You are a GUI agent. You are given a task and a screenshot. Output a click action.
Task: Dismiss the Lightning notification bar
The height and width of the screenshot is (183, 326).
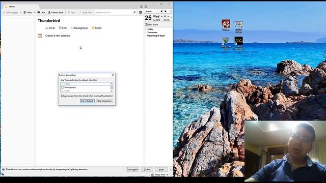[x=171, y=169]
